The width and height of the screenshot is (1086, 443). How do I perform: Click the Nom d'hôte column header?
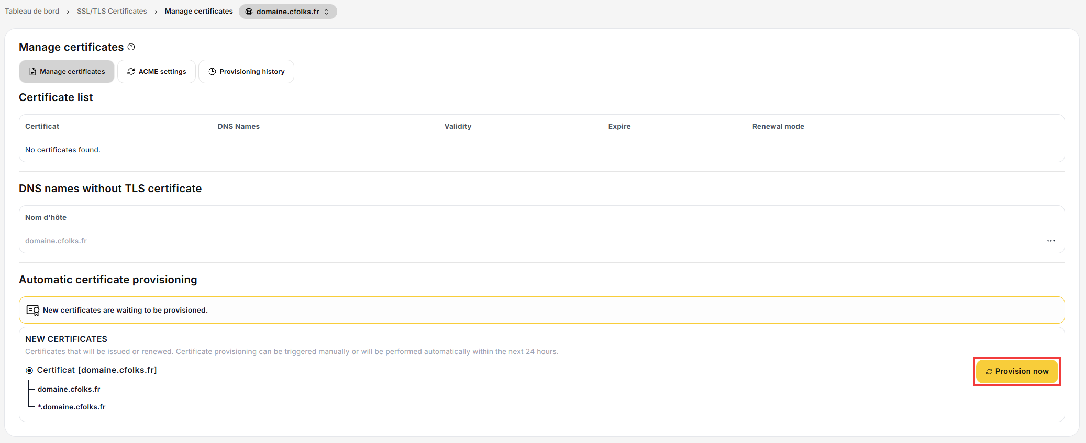tap(46, 217)
